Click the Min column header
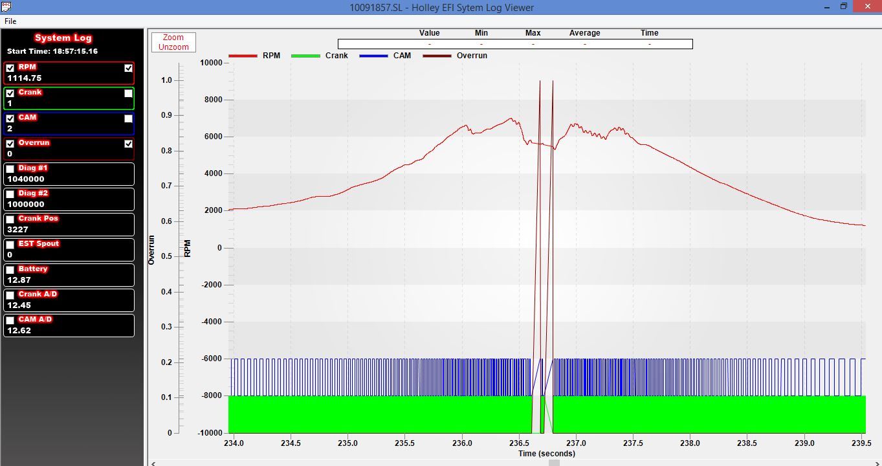Screen dimensions: 882x466 [481, 33]
